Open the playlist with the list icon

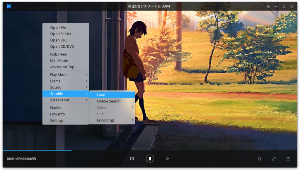coord(288,158)
